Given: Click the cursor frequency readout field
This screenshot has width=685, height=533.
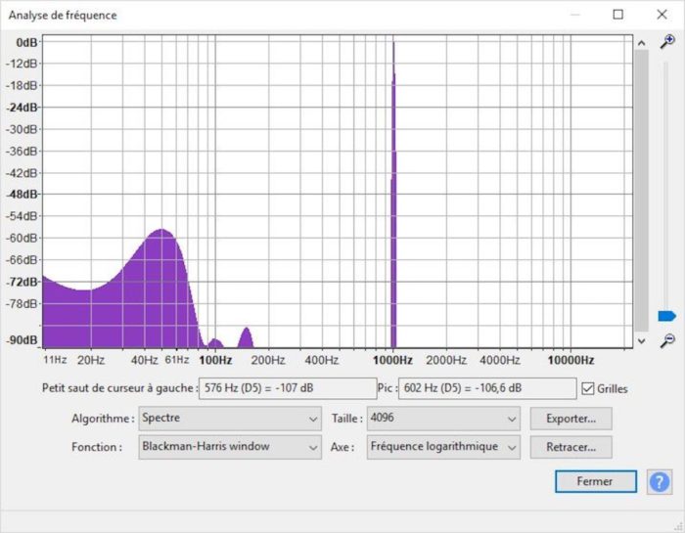Looking at the screenshot, I should coord(288,388).
